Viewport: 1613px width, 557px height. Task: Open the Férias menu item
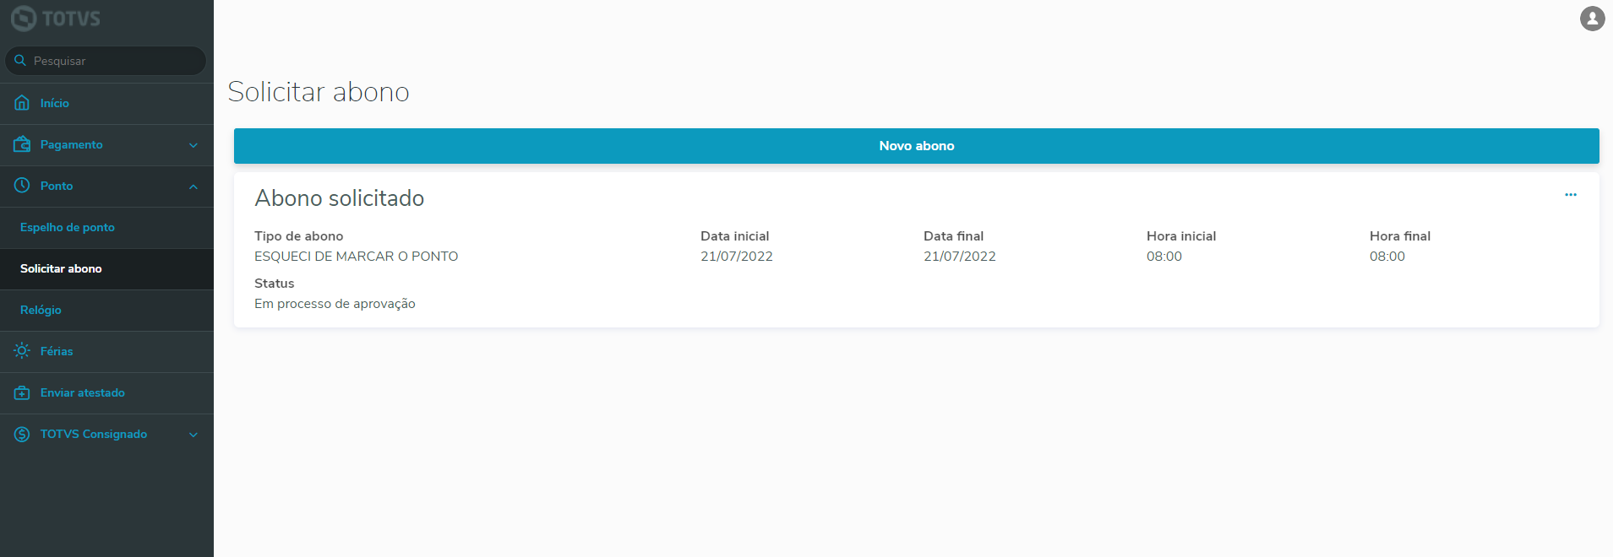click(x=106, y=351)
